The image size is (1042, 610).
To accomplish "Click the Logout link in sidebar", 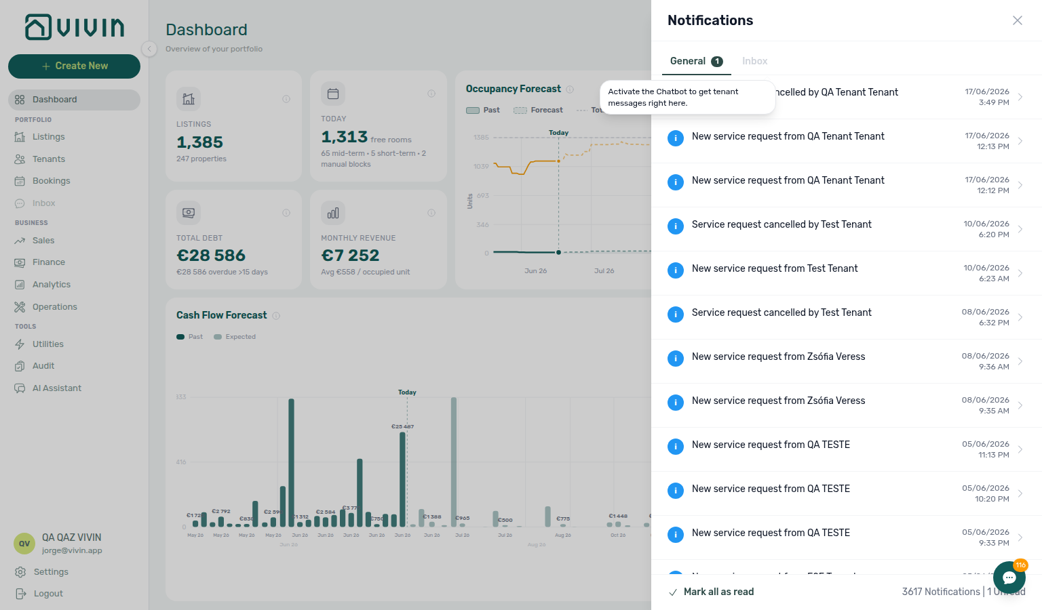I will click(48, 594).
